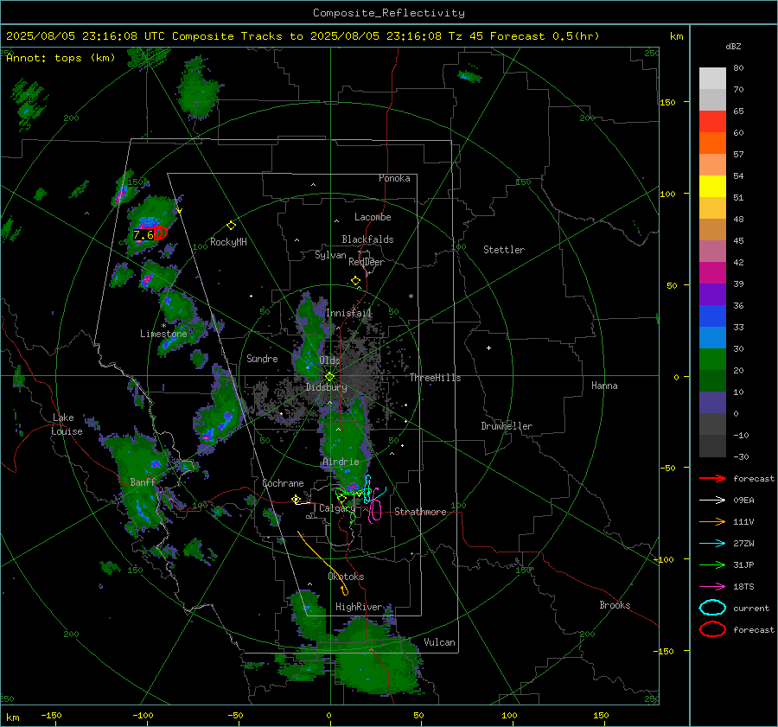This screenshot has width=778, height=727.
Task: Click the Didsbury label
Action: (326, 387)
